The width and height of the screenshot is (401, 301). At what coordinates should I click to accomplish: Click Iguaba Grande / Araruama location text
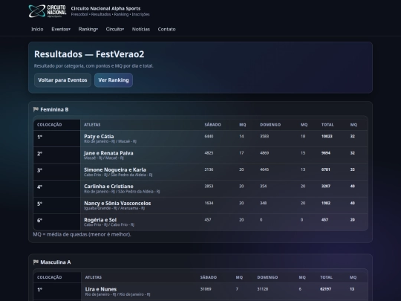tap(114, 208)
